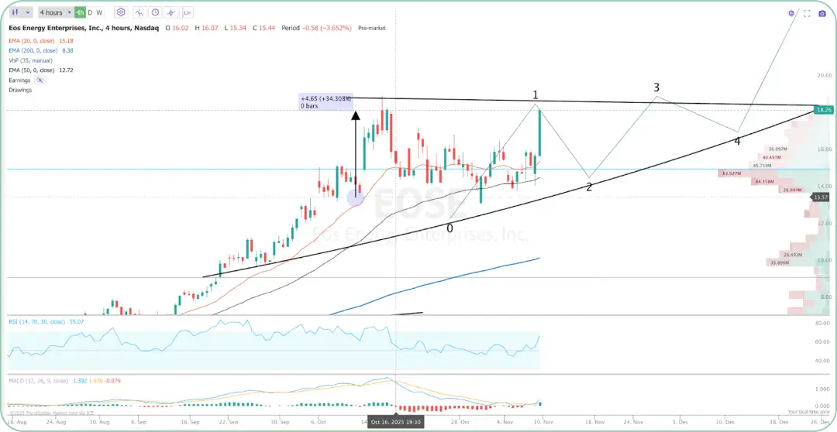Screen dimensions: 837x432
Task: Toggle the Lin scale button
Action: pyautogui.click(x=188, y=12)
